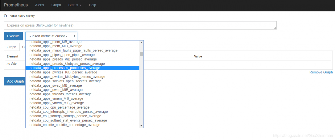This screenshot has height=140, width=335.
Task: Switch to the Graph tab
Action: point(12,47)
